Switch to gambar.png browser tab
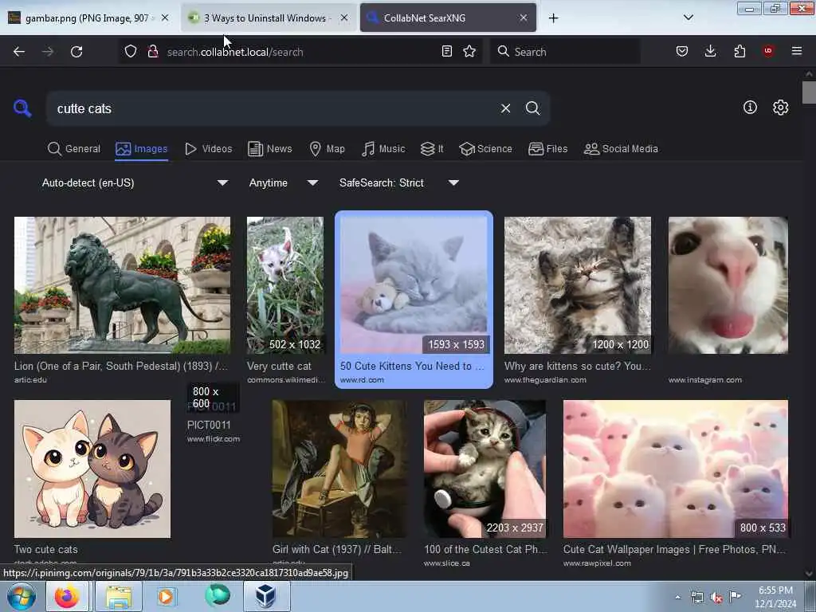Image resolution: width=816 pixels, height=612 pixels. pyautogui.click(x=87, y=18)
